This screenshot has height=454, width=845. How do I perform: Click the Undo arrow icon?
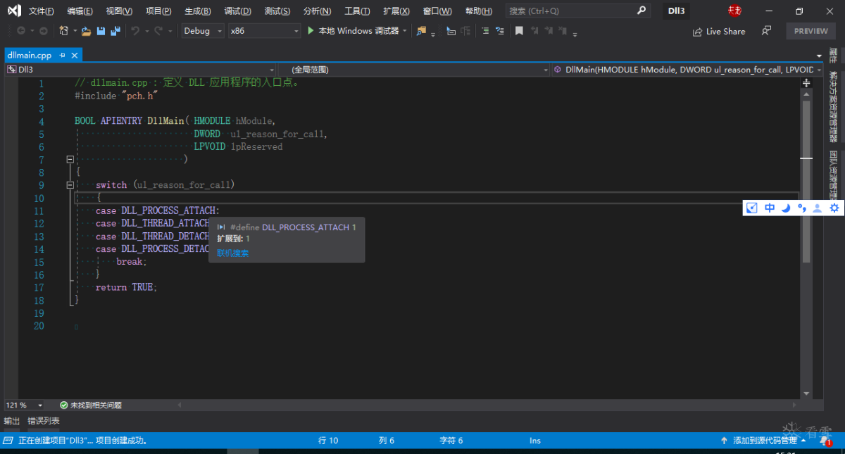point(134,31)
